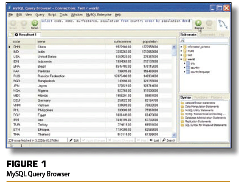Click the Discard Changes button

click(x=121, y=140)
